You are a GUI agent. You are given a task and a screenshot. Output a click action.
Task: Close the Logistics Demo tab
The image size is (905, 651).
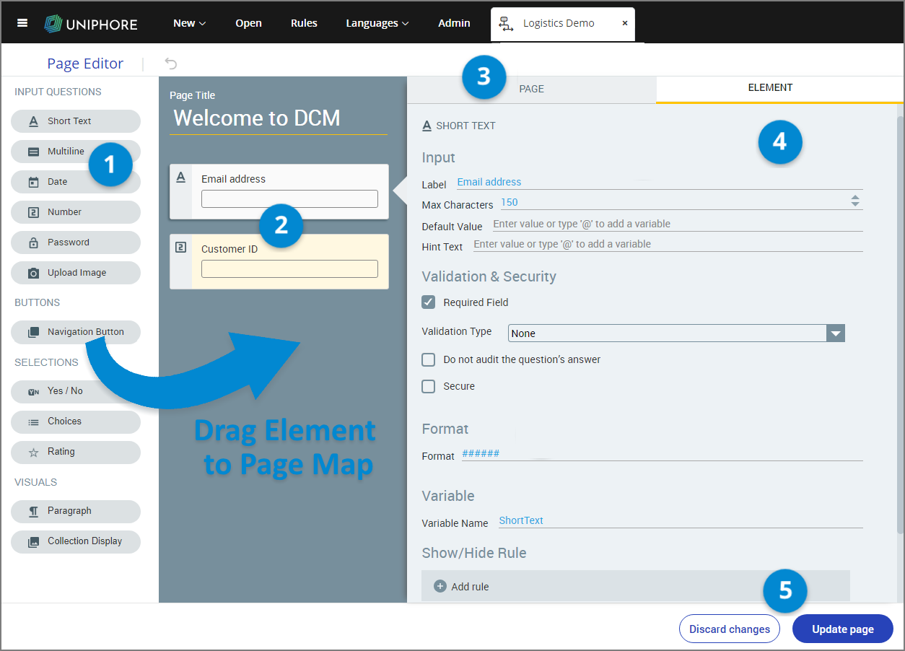coord(625,23)
